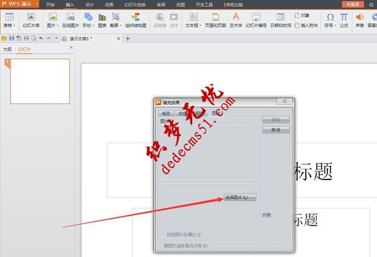Switch to the 审阅 ribbon tab
The height and width of the screenshot is (257, 377).
tap(161, 4)
